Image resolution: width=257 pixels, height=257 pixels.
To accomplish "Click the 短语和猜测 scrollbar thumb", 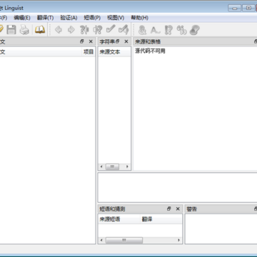I will point(124,240).
